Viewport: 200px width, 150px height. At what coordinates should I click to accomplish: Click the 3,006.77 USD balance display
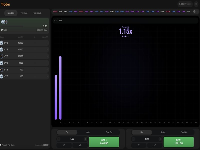185,4
